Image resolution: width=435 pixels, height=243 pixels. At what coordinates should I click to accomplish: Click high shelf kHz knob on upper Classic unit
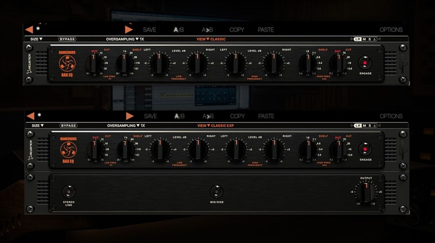coord(308,63)
